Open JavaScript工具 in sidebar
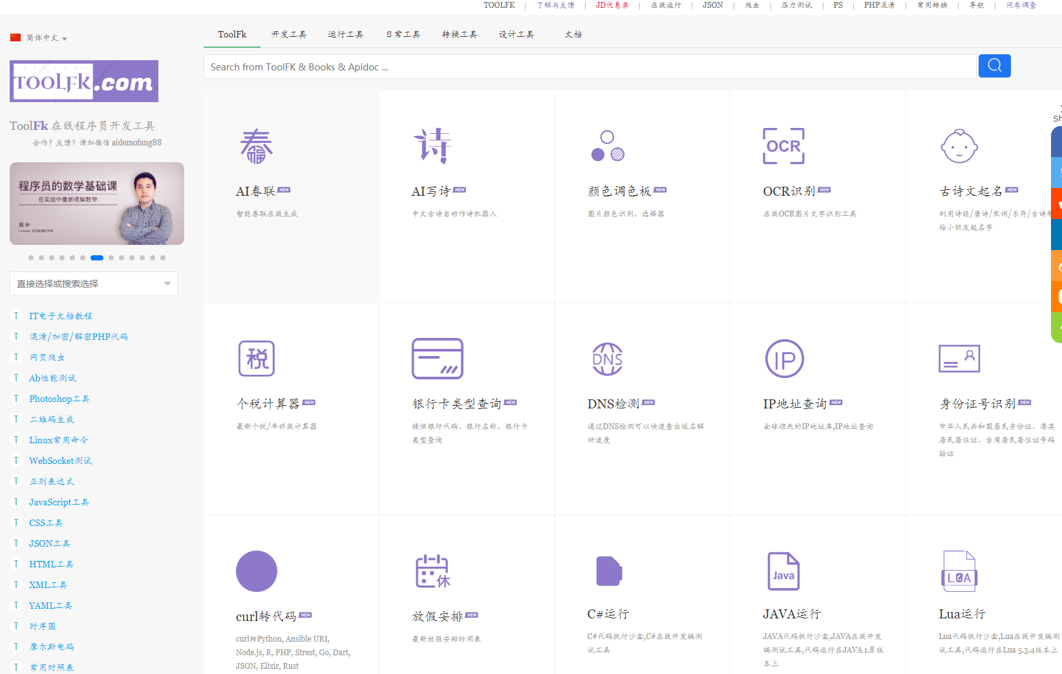The image size is (1062, 674). coord(59,502)
